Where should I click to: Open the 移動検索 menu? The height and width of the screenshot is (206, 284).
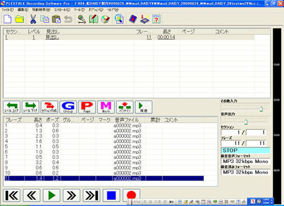click(41, 10)
